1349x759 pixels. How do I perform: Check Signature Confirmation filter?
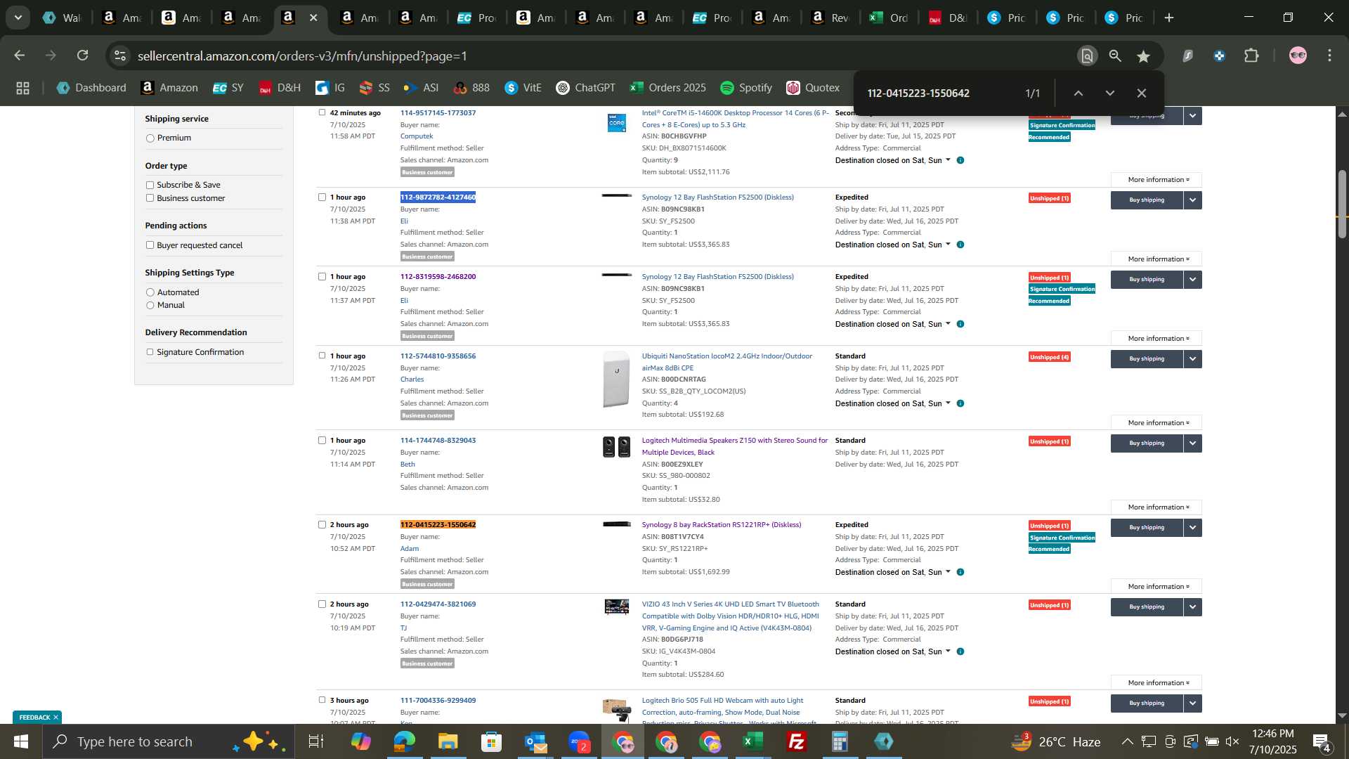tap(150, 352)
